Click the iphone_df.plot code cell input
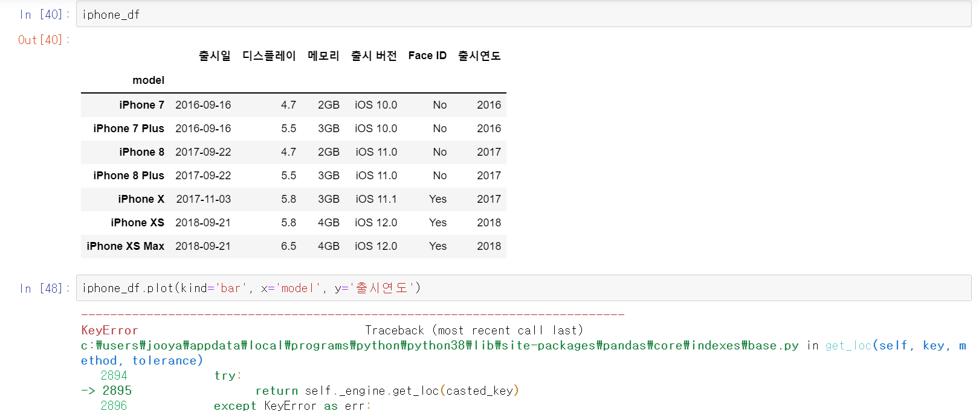979x411 pixels. [523, 288]
